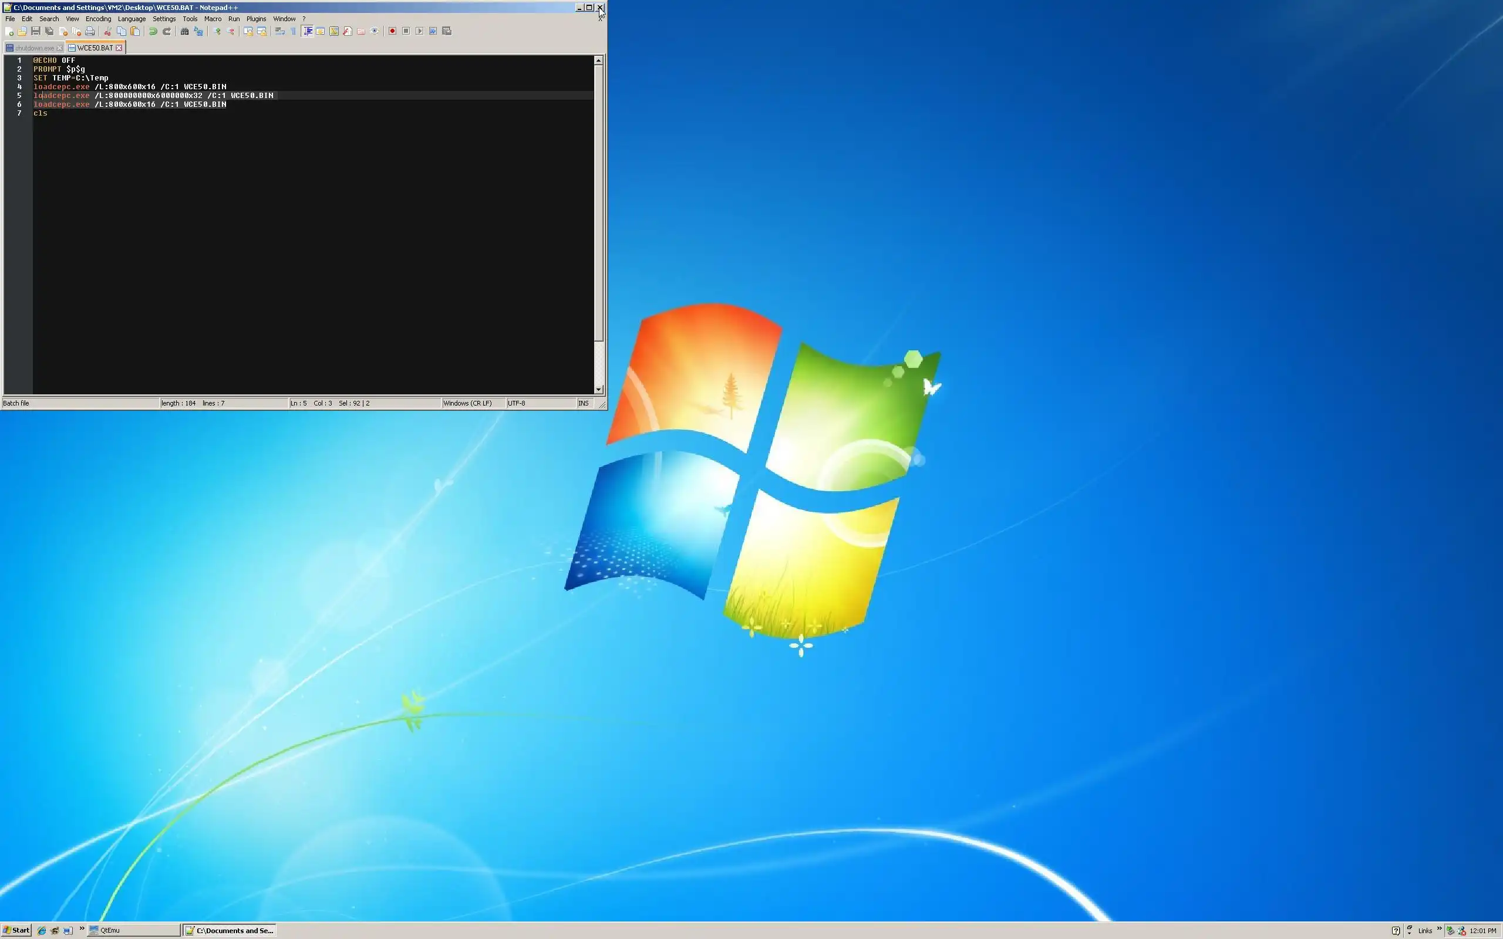Toggle Show all characters pilcrow button

(293, 31)
